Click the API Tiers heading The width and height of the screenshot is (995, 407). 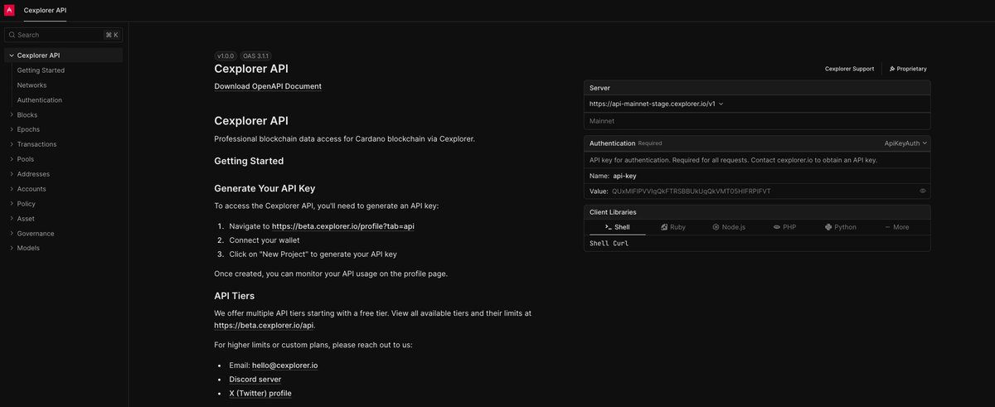coord(235,296)
